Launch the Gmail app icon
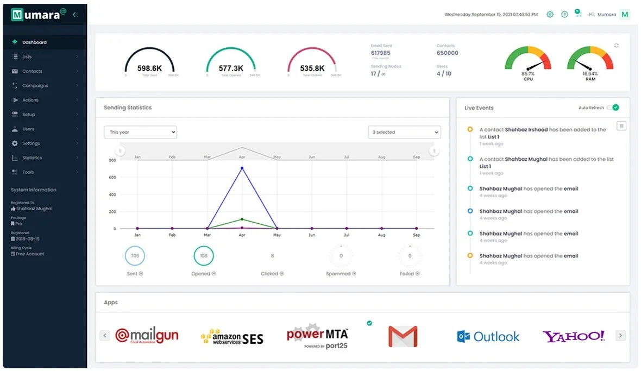 tap(403, 336)
